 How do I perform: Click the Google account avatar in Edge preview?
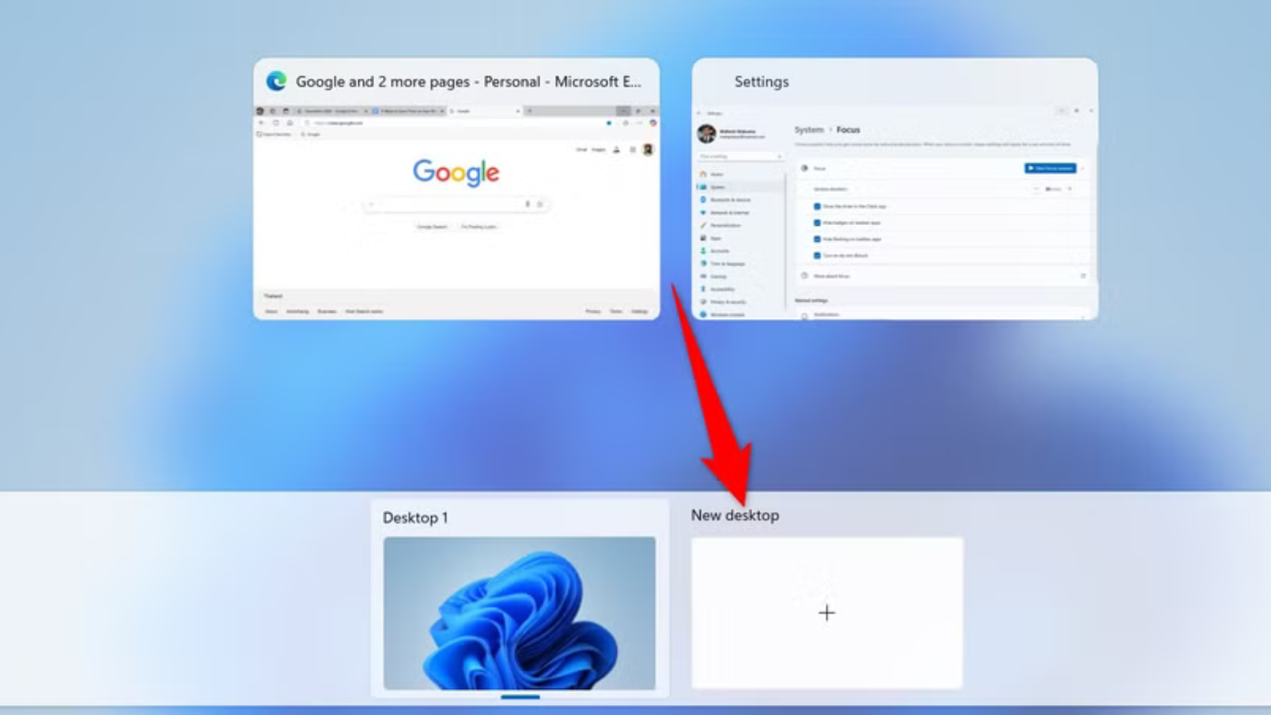pyautogui.click(x=648, y=150)
